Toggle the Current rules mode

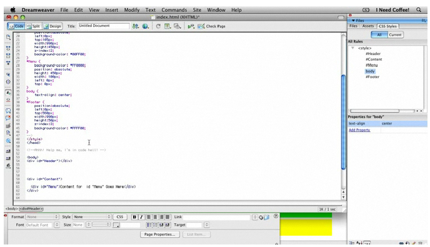395,35
